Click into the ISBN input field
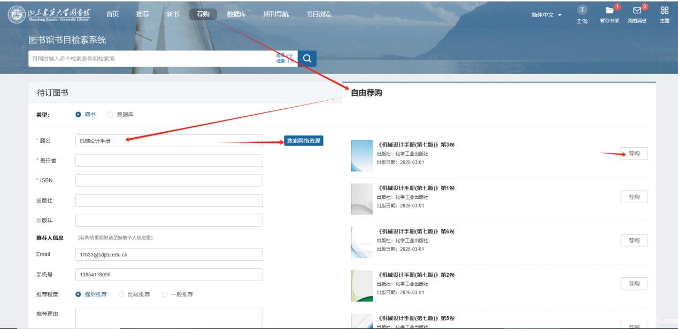Image resolution: width=678 pixels, height=329 pixels. pos(169,181)
